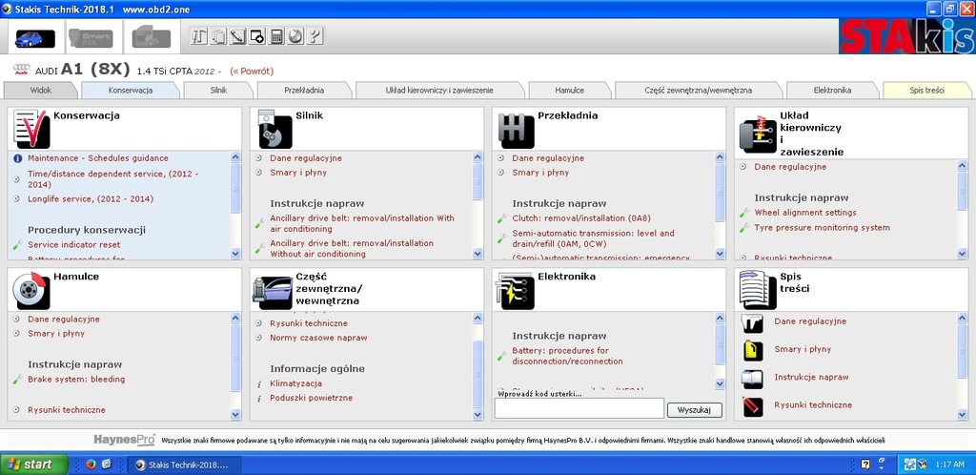Screen dimensions: 976x475
Task: Open Klimatyzacja general information link
Action: tap(295, 383)
